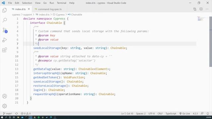Click the Open Changes icon in editor toolbar
This screenshot has height=119, width=212.
[195, 9]
